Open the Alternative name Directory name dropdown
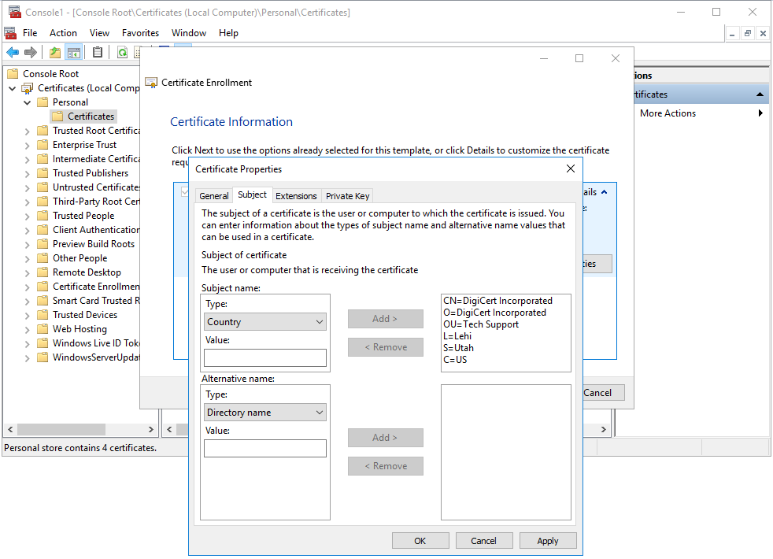 click(x=265, y=413)
